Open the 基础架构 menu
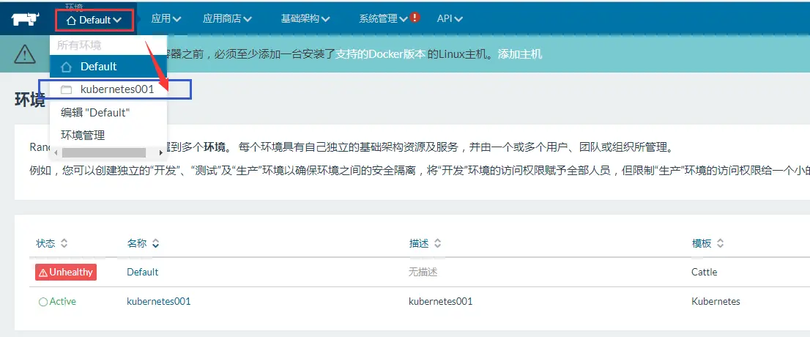The width and height of the screenshot is (810, 337). pyautogui.click(x=305, y=18)
